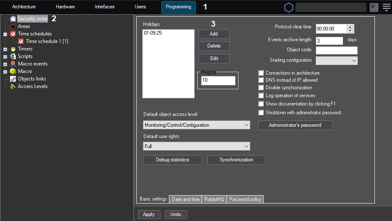Open the Password policy tab
This screenshot has height=221, width=392.
[x=245, y=199]
